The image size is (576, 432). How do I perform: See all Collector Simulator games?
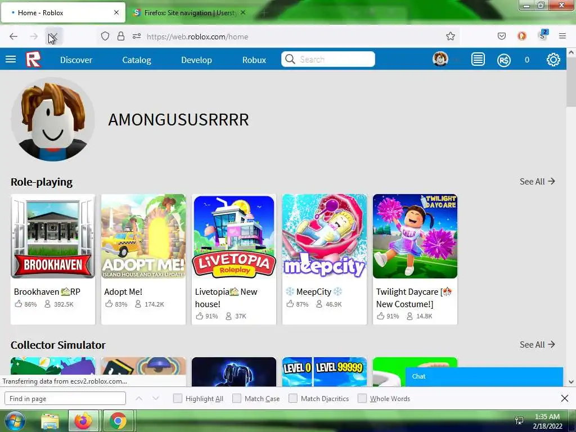coord(537,345)
